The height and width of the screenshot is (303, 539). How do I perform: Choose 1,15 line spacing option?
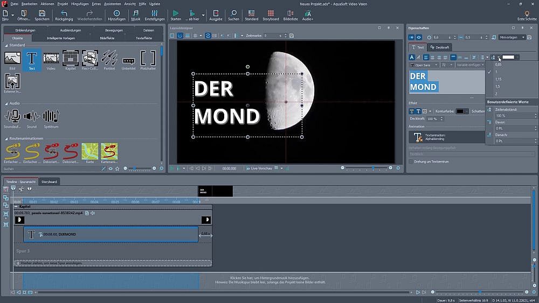[498, 79]
